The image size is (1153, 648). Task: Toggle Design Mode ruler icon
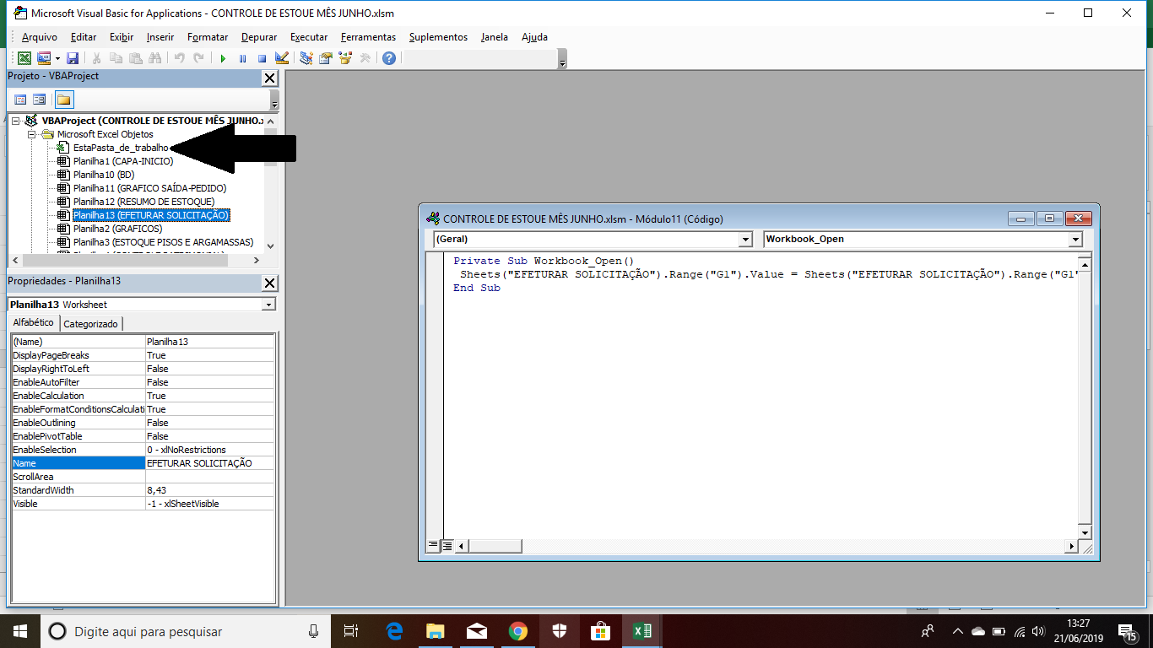point(282,58)
